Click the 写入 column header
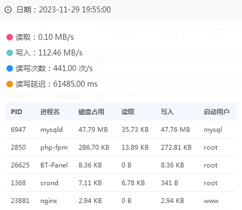 point(167,112)
